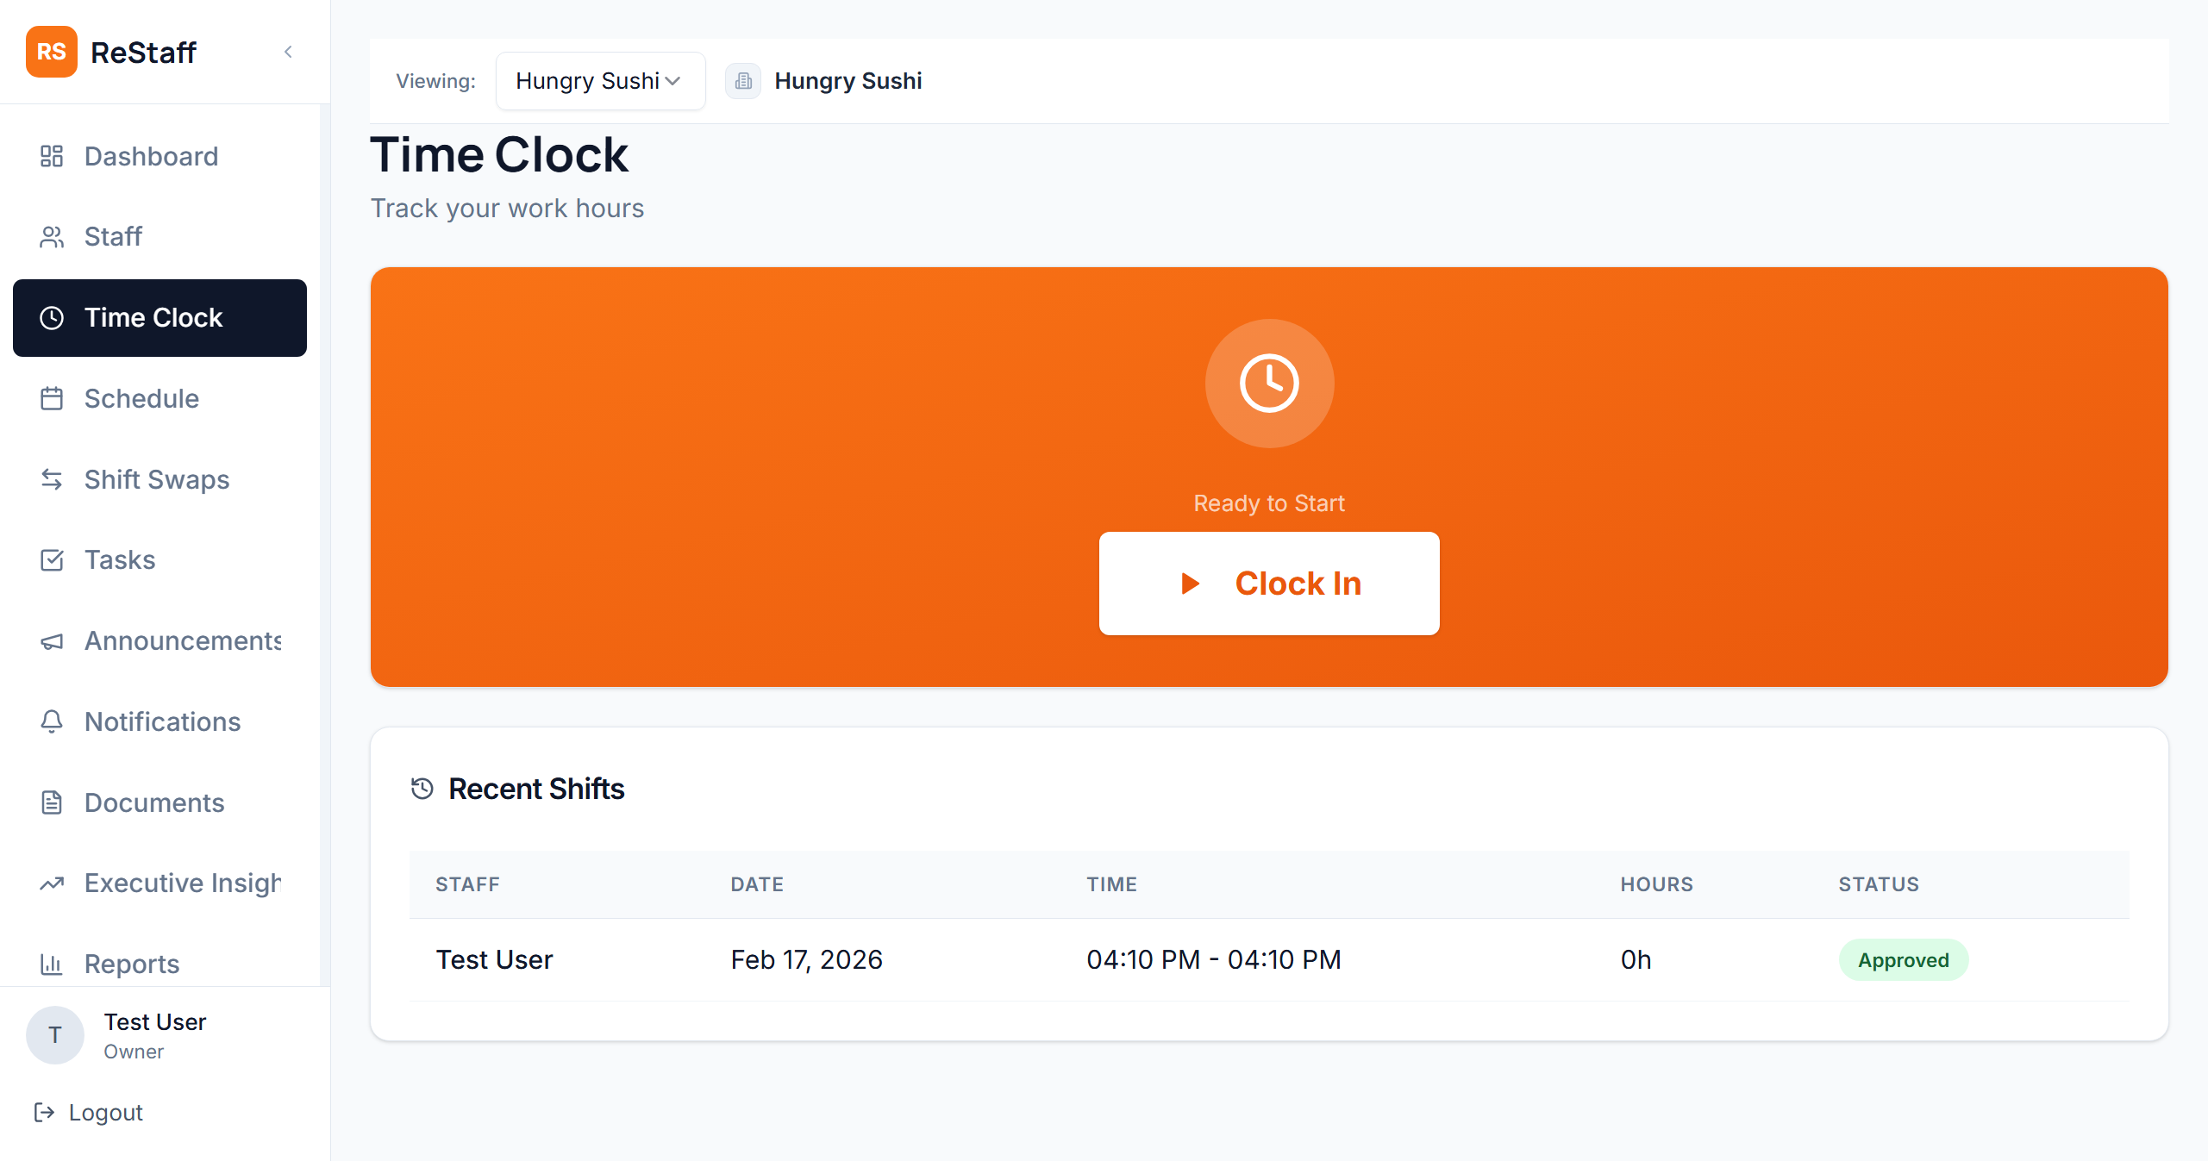Click the building icon next to Hungry Sushi
This screenshot has height=1161, width=2208.
[742, 80]
